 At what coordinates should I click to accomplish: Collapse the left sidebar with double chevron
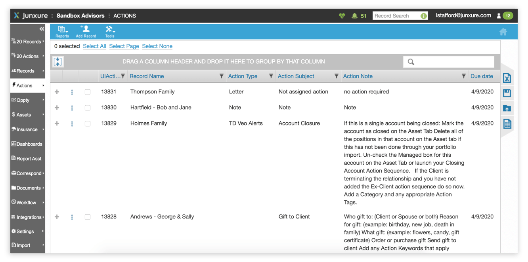pyautogui.click(x=42, y=29)
